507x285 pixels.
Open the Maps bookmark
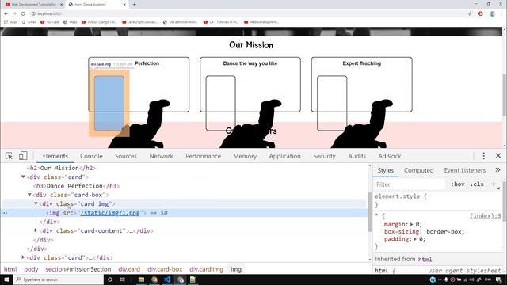(71, 22)
